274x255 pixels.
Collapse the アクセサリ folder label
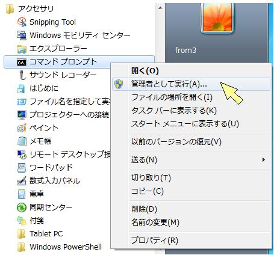tap(36, 9)
